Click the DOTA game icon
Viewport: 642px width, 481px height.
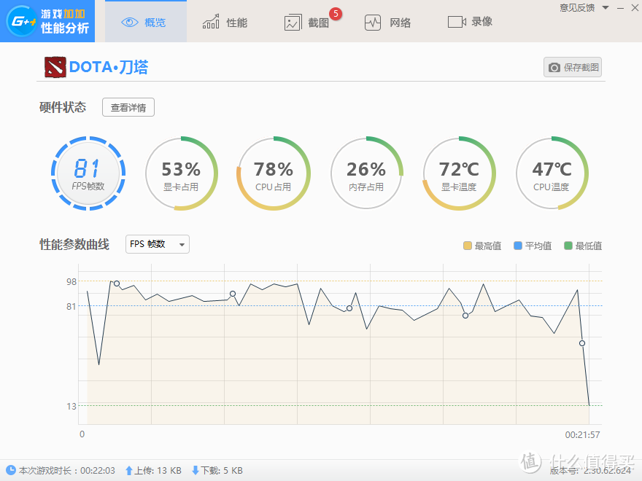55,67
